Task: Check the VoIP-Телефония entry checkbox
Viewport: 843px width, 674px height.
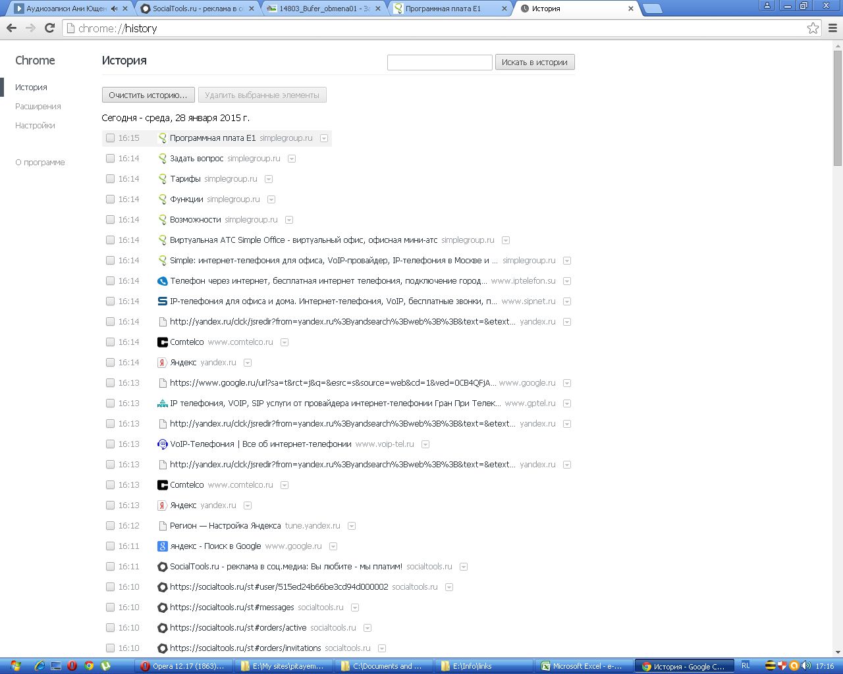Action: coord(110,444)
